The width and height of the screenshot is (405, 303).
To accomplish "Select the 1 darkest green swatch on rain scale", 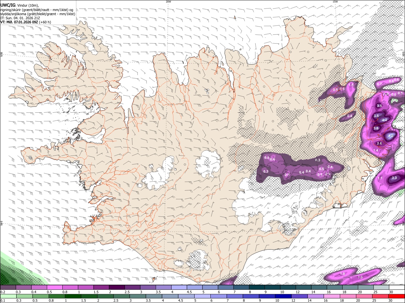I will (73, 296).
